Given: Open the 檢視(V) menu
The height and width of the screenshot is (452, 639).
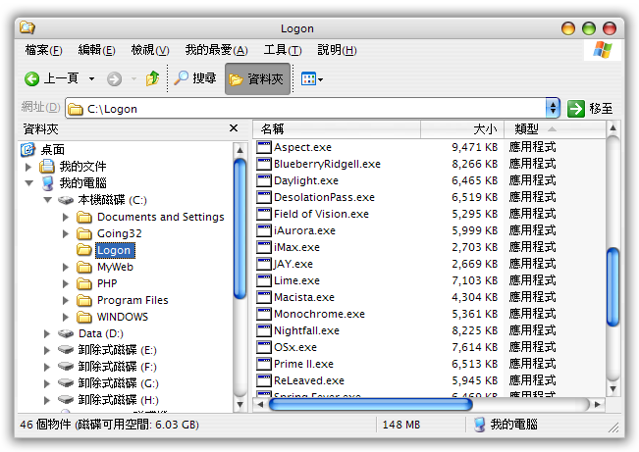Looking at the screenshot, I should [150, 50].
